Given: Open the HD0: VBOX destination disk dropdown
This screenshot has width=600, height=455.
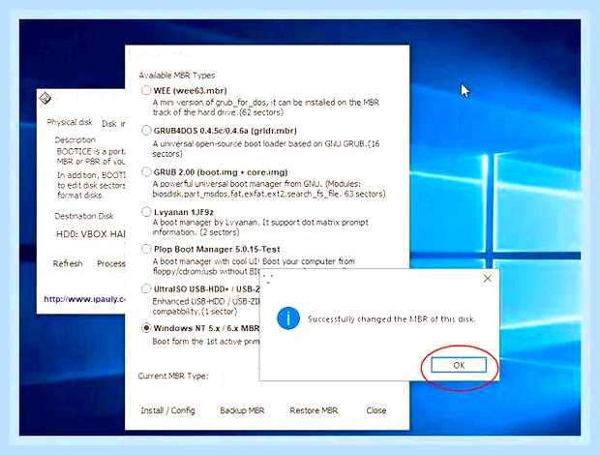Looking at the screenshot, I should [91, 234].
